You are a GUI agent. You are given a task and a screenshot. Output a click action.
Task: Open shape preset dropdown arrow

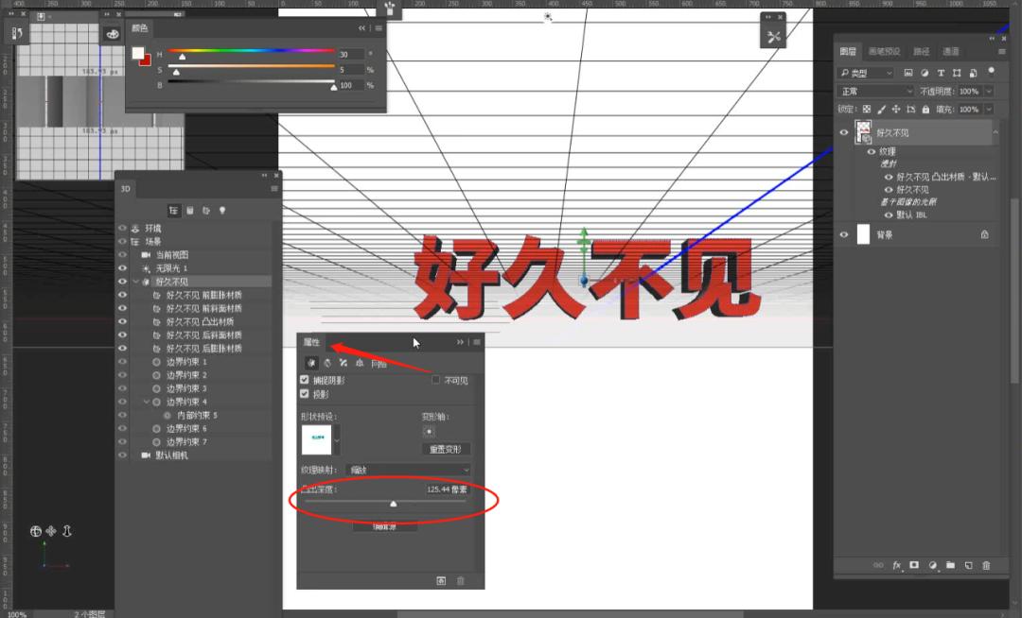[x=337, y=440]
